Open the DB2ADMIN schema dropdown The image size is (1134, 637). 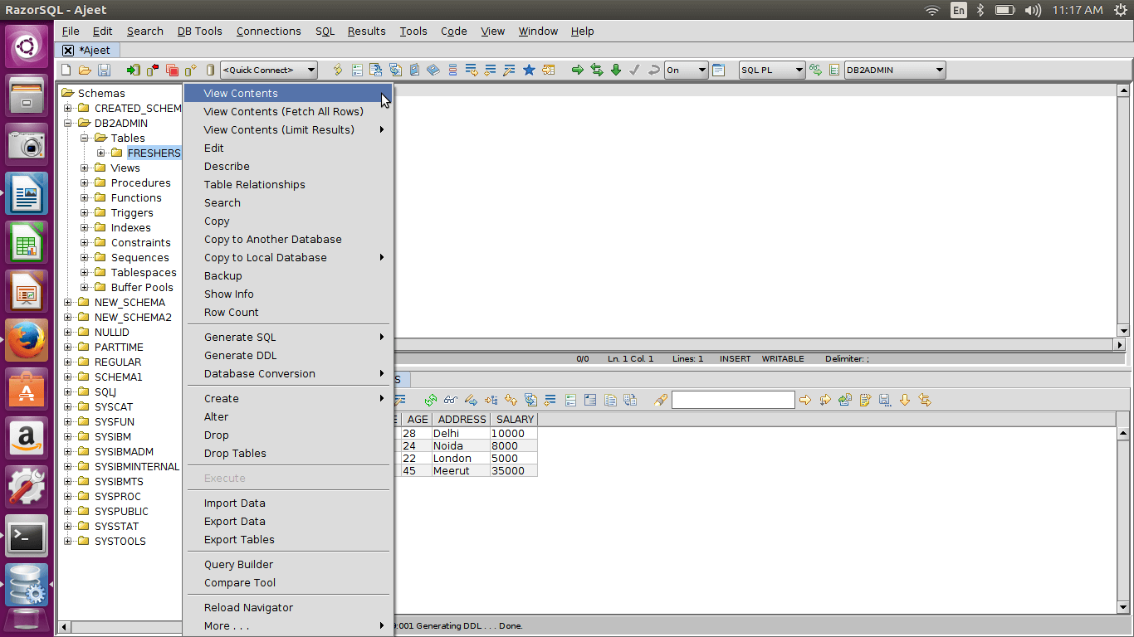tap(895, 71)
